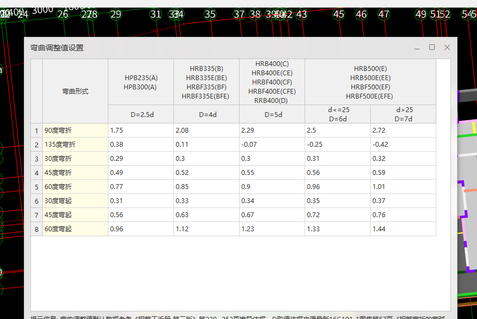Image resolution: width=477 pixels, height=319 pixels.
Task: Select the '60度弯起' row label
Action: [x=75, y=229]
